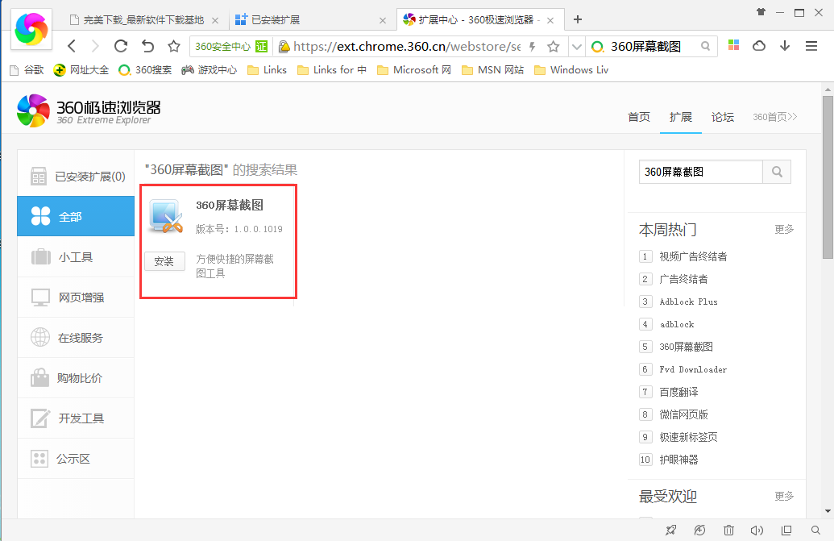Open 视频广告终结者 in the hot list
Viewport: 834px width, 541px height.
(x=693, y=256)
